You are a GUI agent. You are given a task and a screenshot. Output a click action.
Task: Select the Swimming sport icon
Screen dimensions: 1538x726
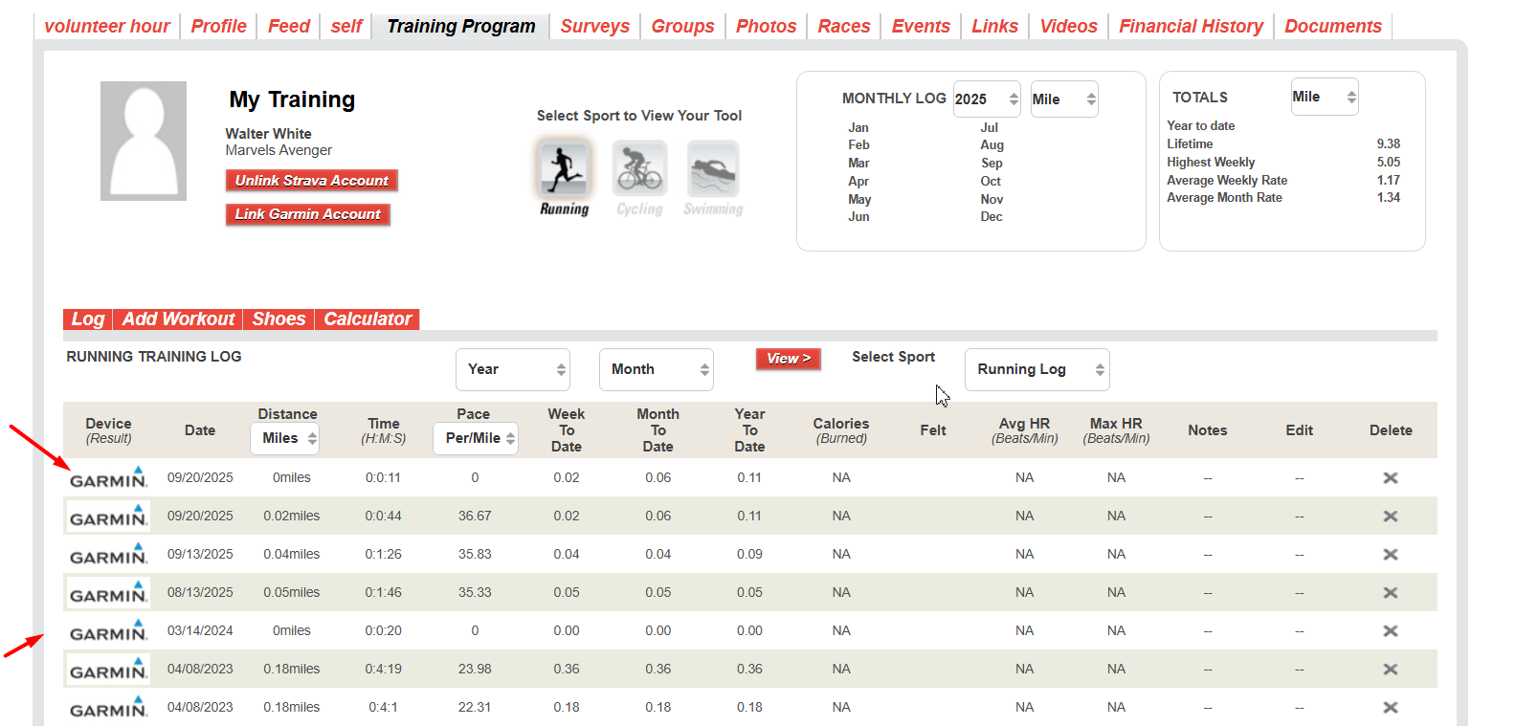coord(713,169)
